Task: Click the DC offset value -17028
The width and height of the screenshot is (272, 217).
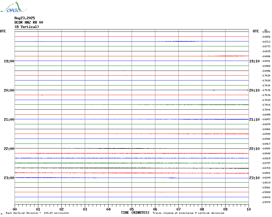Action: 266,80
